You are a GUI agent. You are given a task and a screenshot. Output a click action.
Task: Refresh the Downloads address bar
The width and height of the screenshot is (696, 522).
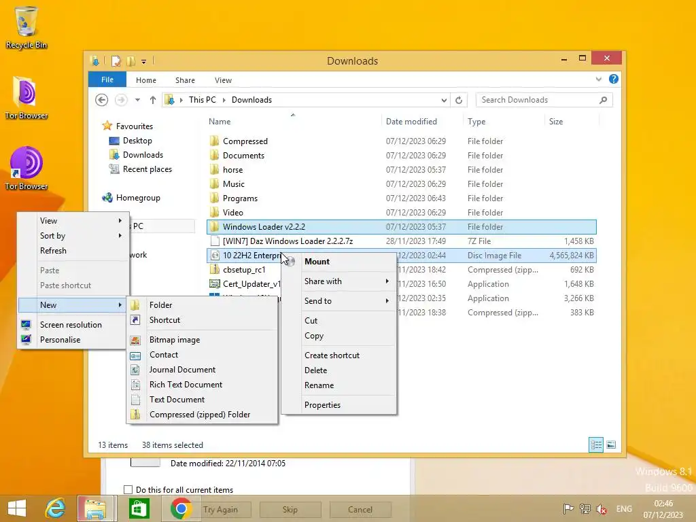coord(459,100)
